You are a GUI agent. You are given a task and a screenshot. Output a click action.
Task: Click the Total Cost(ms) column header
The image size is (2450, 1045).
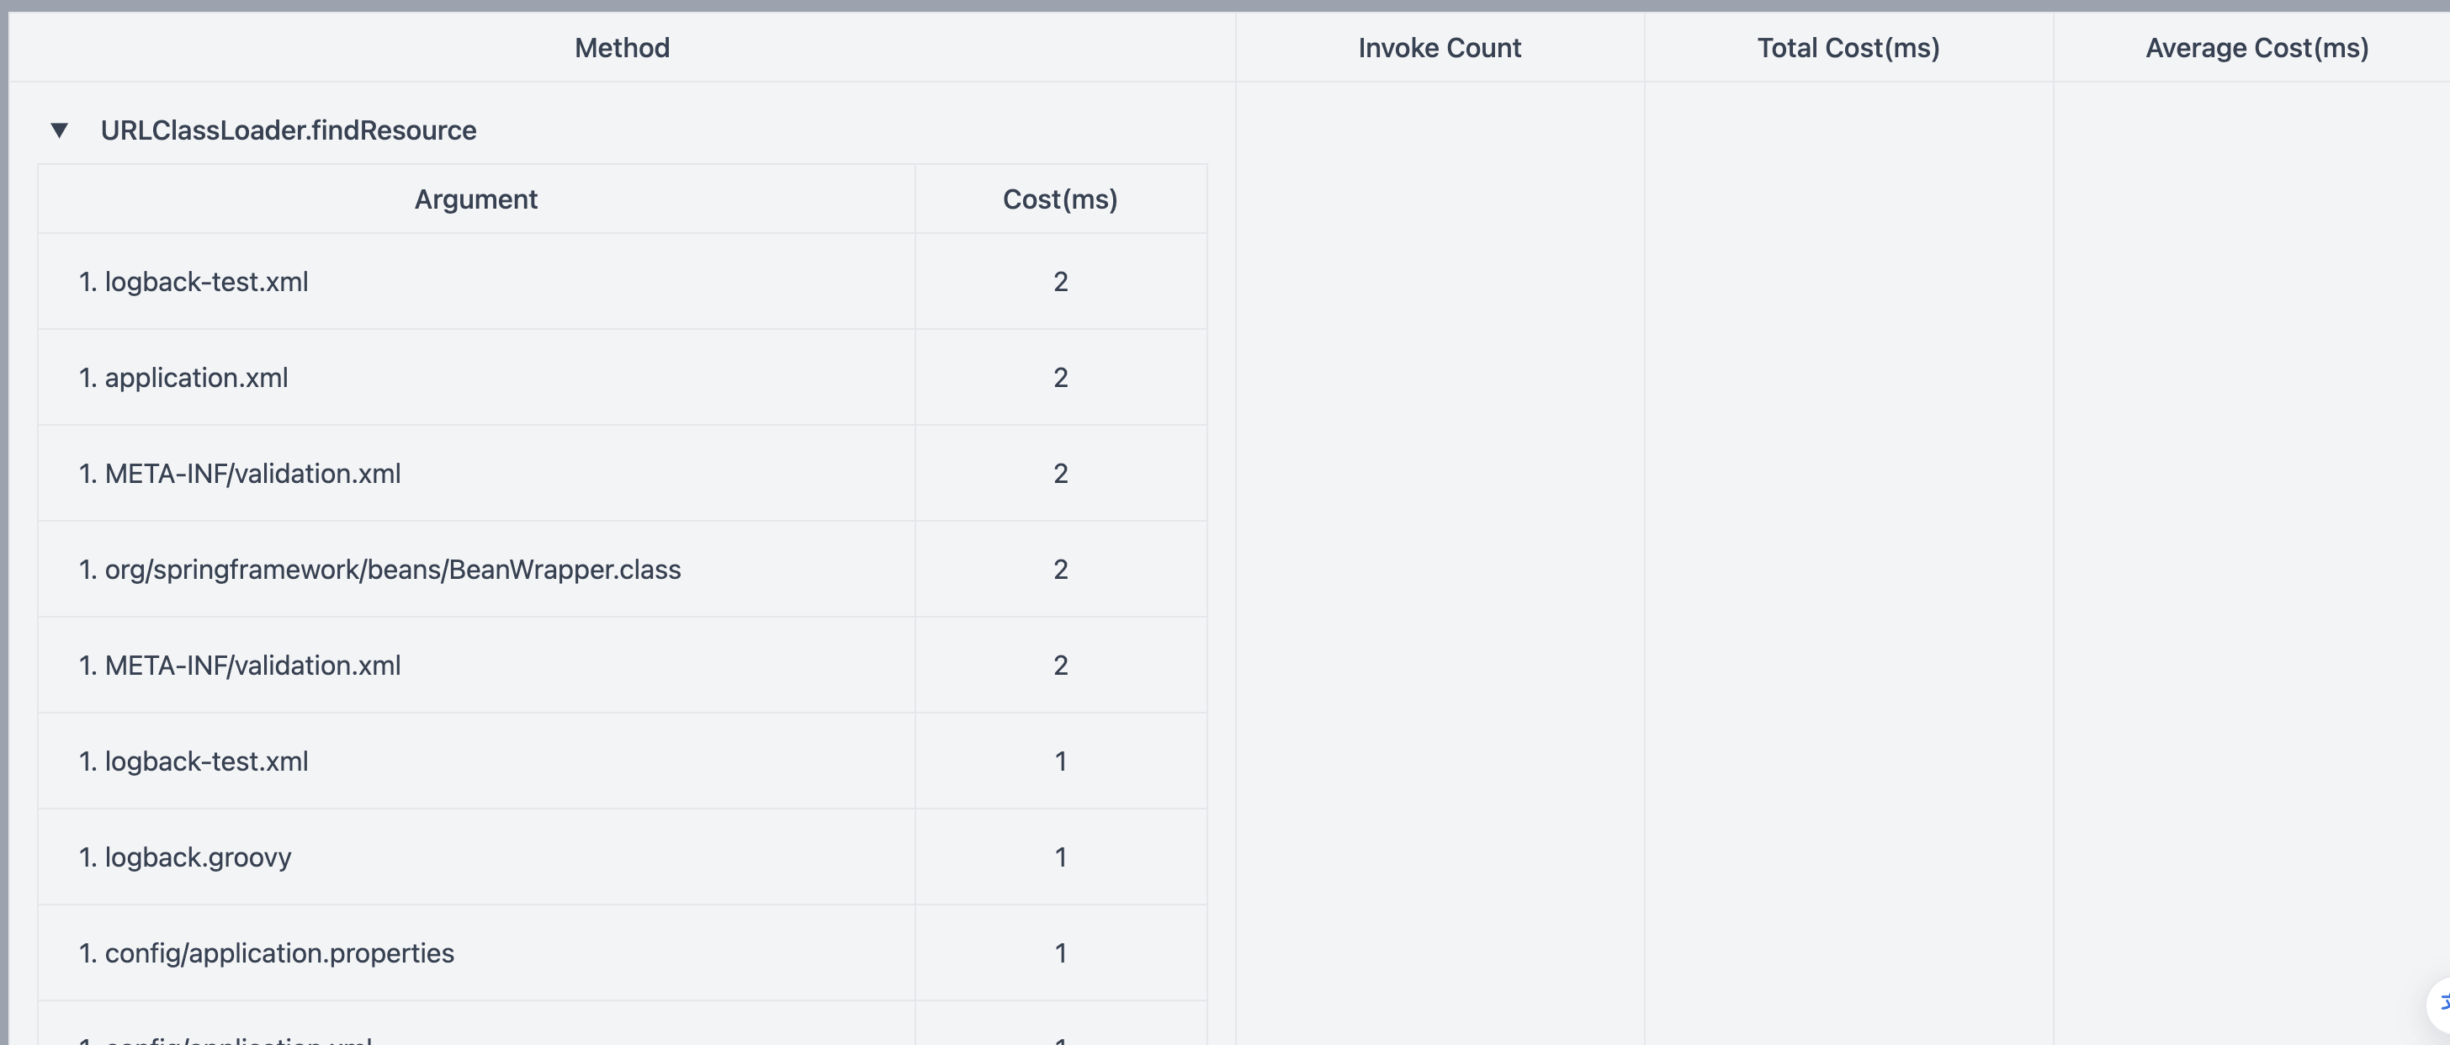coord(1848,48)
